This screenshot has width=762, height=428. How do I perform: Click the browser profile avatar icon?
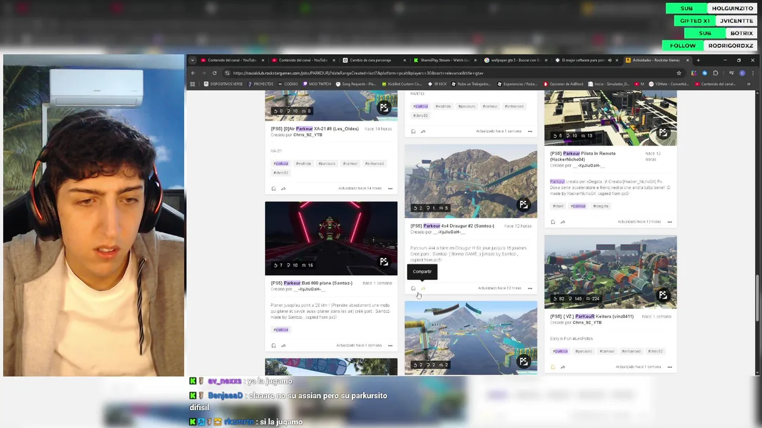click(x=742, y=73)
